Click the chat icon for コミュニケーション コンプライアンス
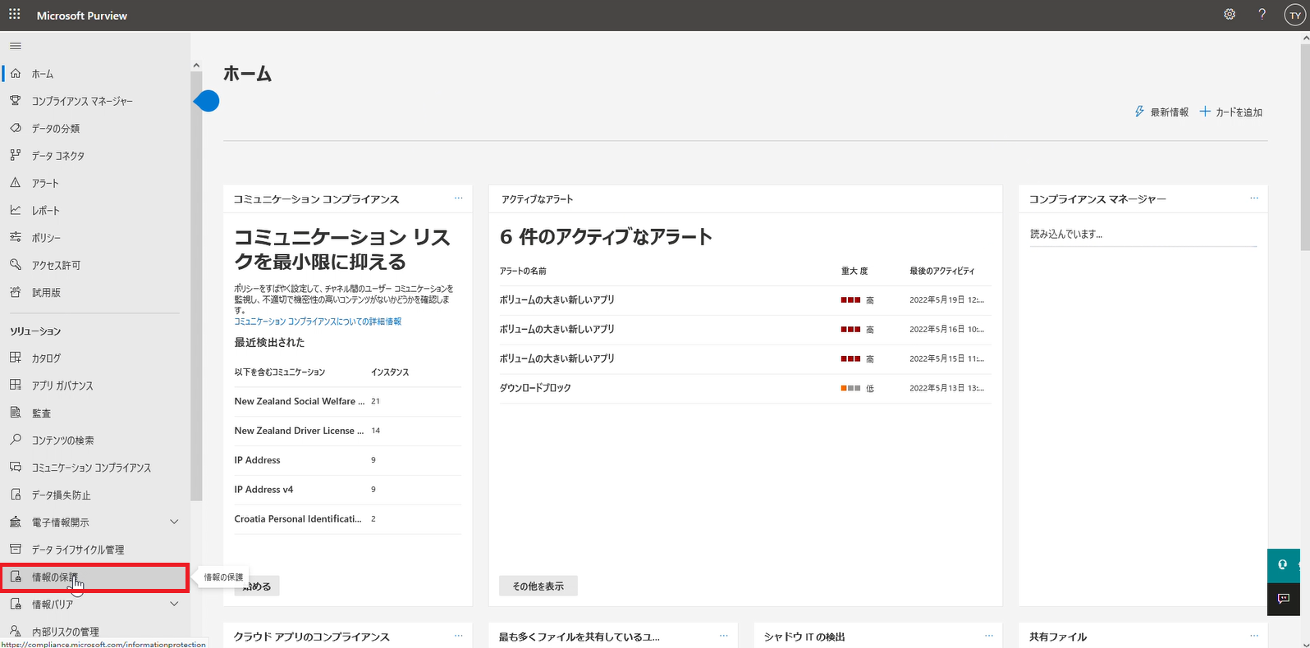Image resolution: width=1310 pixels, height=648 pixels. (x=15, y=467)
